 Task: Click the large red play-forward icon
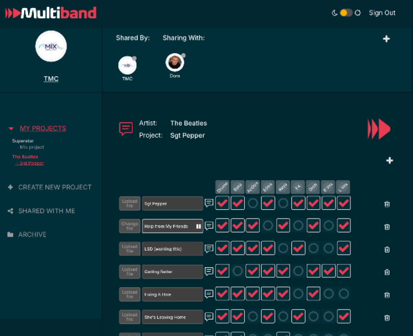coord(379,129)
